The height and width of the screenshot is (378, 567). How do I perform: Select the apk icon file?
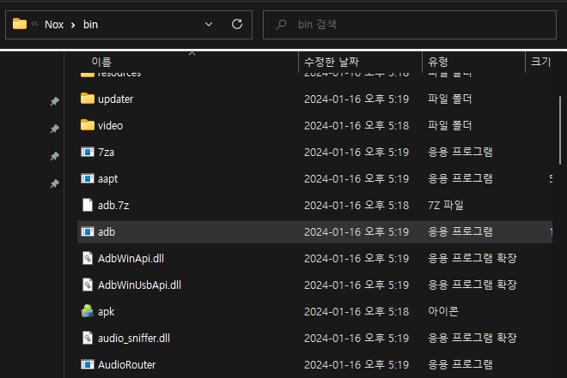pos(87,311)
